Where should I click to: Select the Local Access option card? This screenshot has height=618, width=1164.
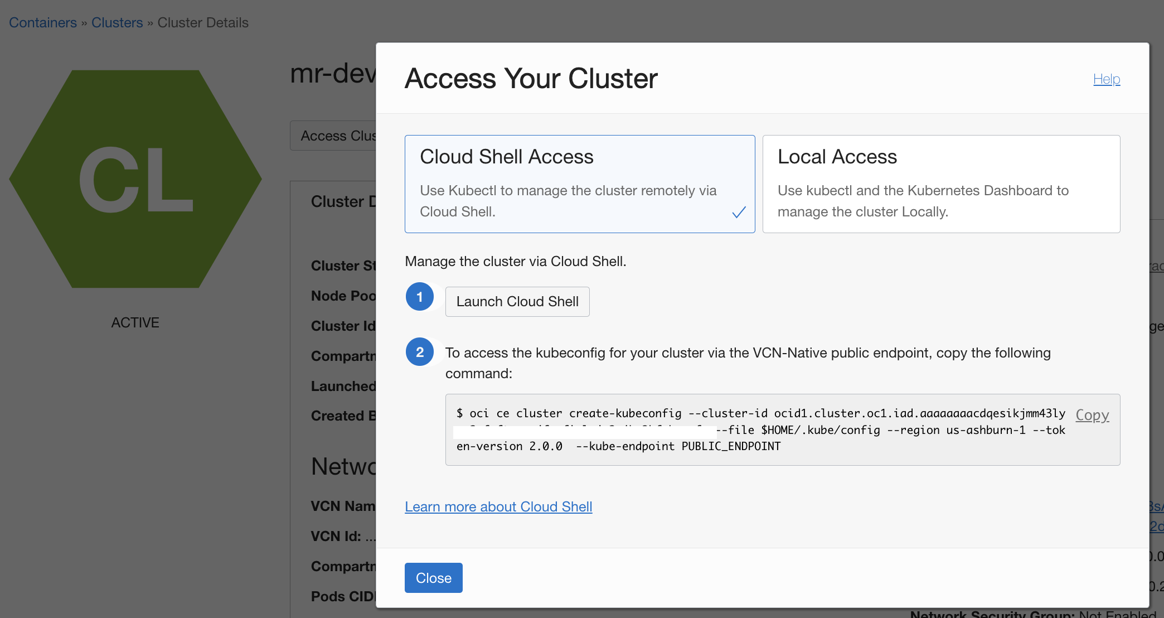[x=940, y=184]
